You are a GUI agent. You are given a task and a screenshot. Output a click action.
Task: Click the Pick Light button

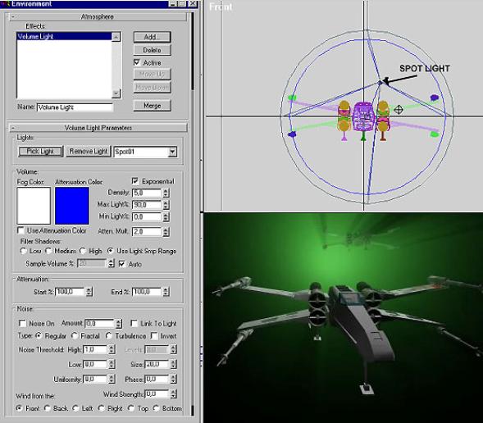[x=41, y=151]
